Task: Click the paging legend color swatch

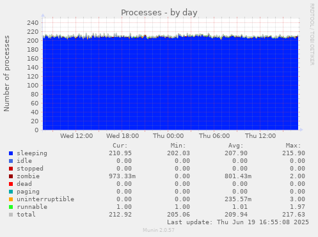Action: click(11, 192)
